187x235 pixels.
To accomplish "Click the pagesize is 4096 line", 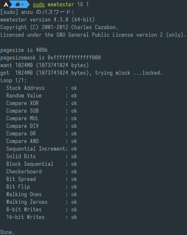I will pyautogui.click(x=24, y=50).
